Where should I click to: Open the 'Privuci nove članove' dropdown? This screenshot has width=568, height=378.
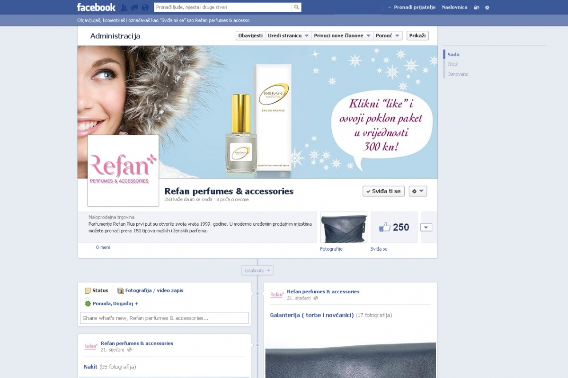(x=342, y=35)
